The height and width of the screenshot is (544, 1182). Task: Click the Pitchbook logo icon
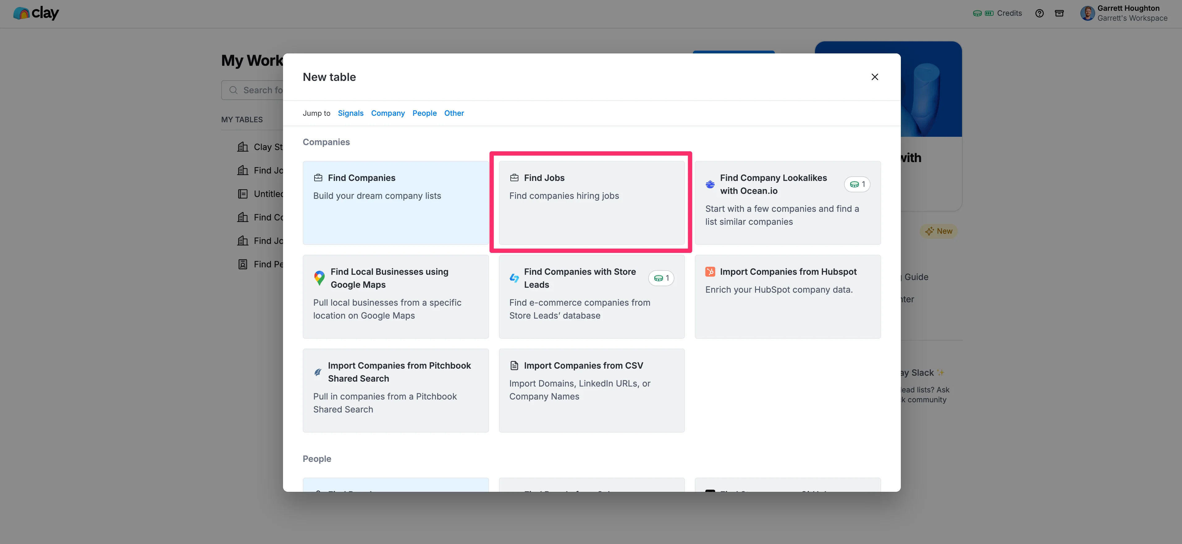point(318,372)
